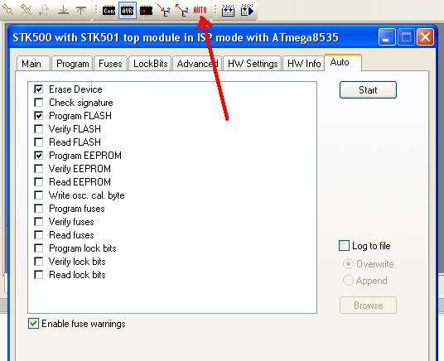Click the red AUTO toolbar icon

200,11
